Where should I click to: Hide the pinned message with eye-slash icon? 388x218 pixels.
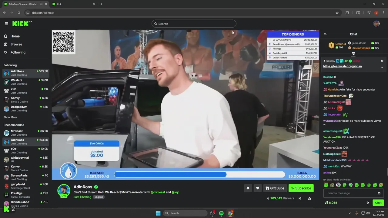tap(382, 61)
